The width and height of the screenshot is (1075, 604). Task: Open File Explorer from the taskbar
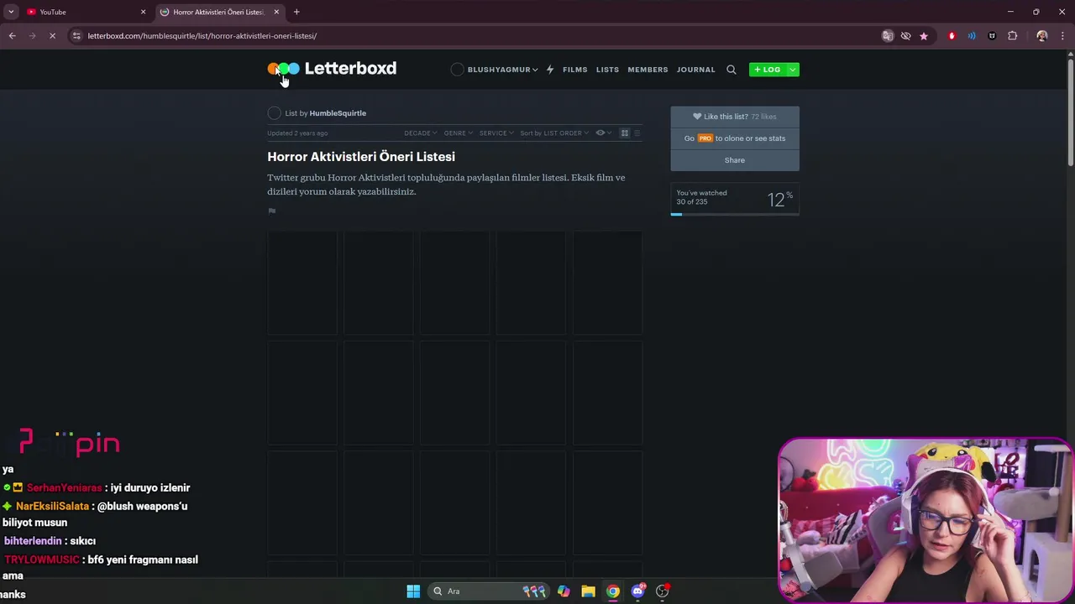(x=588, y=591)
